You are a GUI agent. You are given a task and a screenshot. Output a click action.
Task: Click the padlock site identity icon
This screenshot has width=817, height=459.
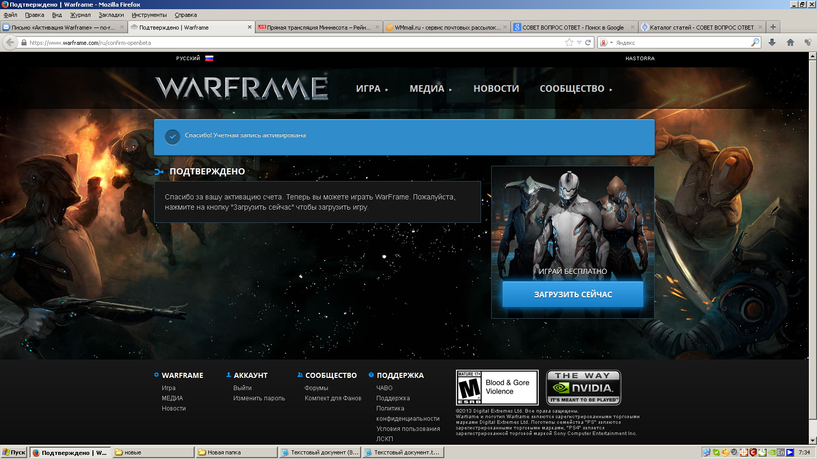point(23,43)
